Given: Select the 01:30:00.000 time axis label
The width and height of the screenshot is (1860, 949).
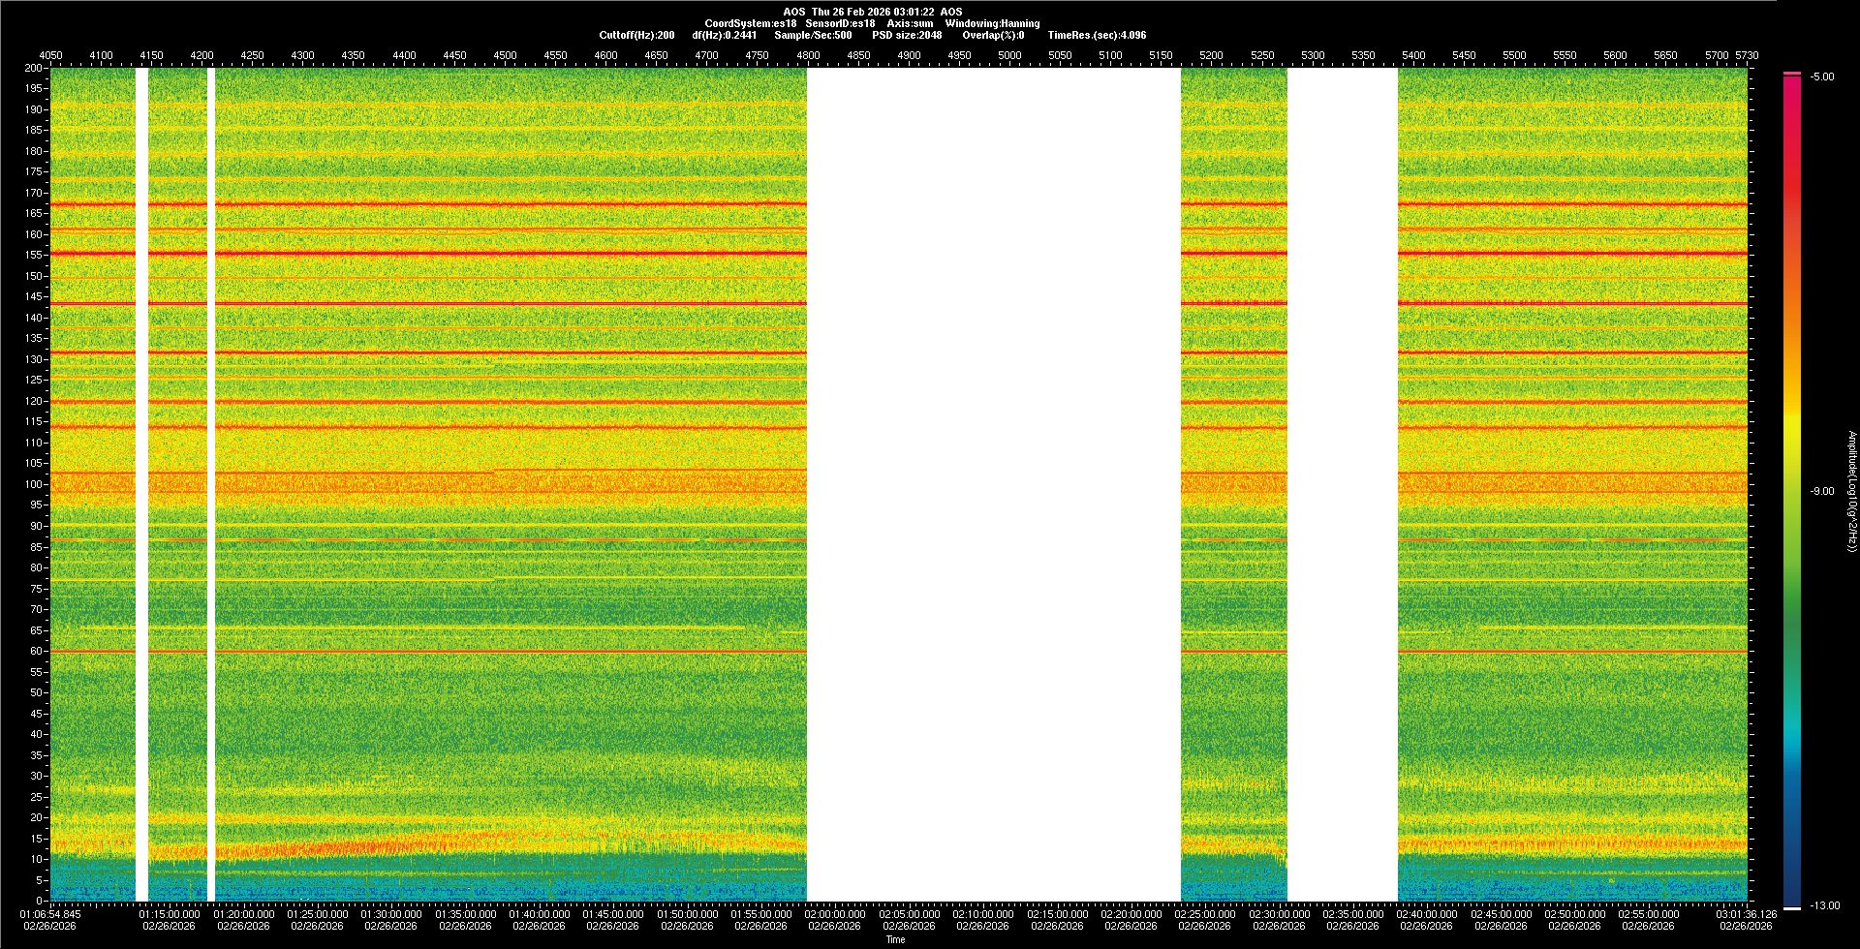Looking at the screenshot, I should click(390, 914).
